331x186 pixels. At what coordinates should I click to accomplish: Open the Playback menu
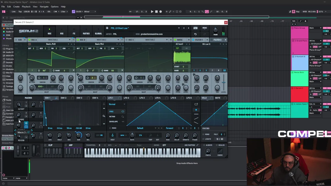click(x=26, y=6)
